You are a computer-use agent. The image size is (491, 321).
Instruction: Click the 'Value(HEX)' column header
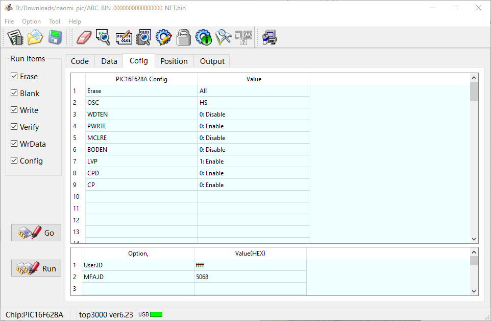pos(250,254)
